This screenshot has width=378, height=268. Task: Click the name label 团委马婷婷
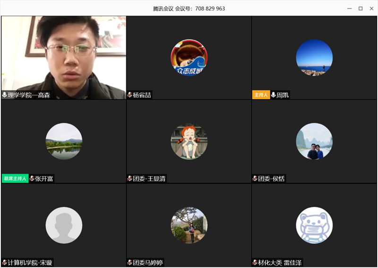148,262
